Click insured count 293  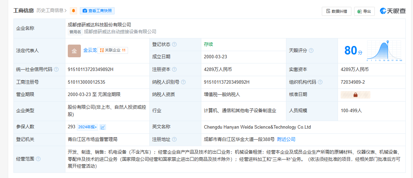pyautogui.click(x=72, y=127)
